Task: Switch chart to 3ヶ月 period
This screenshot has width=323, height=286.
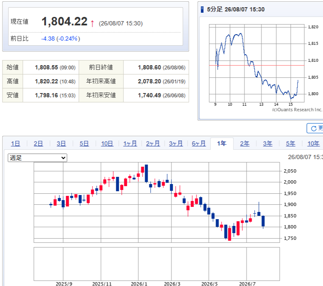Action: [x=176, y=143]
